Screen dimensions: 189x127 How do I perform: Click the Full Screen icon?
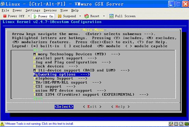[111, 16]
